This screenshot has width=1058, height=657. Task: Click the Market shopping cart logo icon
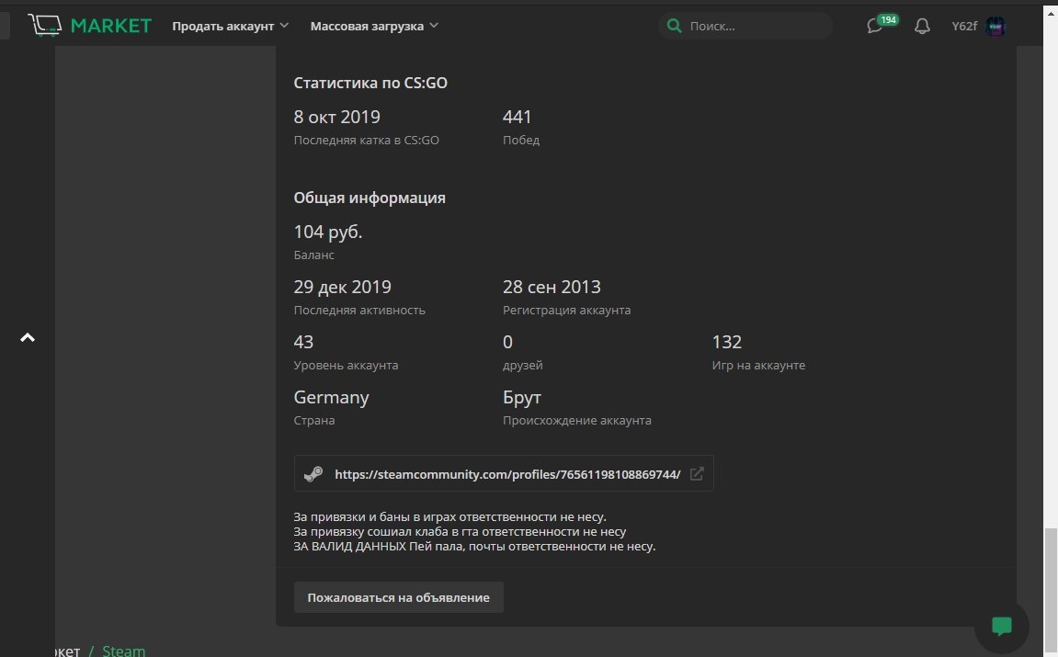[x=44, y=25]
